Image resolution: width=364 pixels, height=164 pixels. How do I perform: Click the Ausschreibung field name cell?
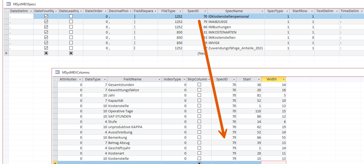pos(134,132)
